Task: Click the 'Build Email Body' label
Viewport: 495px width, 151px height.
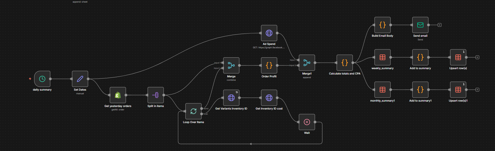Action: click(x=382, y=36)
